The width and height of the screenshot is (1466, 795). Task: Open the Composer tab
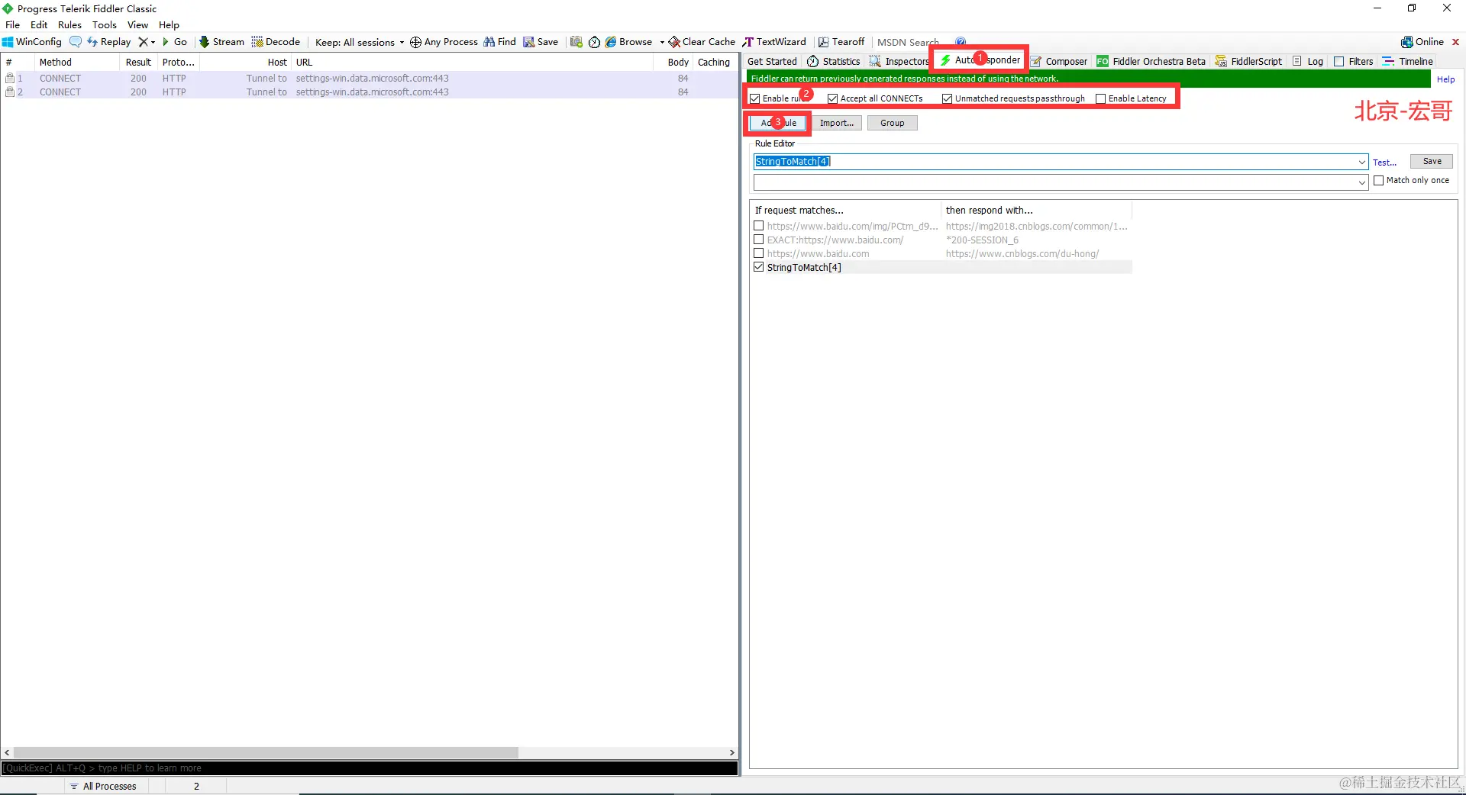(x=1059, y=61)
